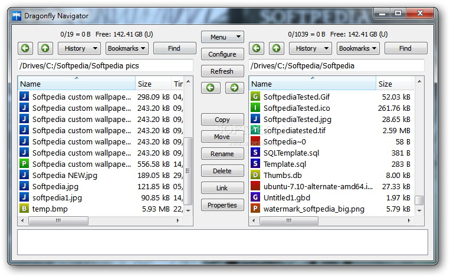Click the T icon of softpediatested.tif
The height and width of the screenshot is (277, 450).
tap(255, 130)
